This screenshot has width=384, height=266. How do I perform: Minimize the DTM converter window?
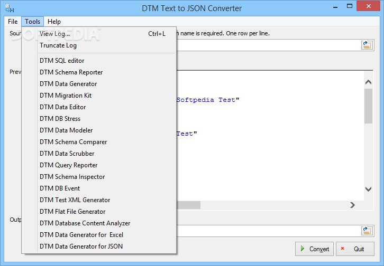click(335, 7)
